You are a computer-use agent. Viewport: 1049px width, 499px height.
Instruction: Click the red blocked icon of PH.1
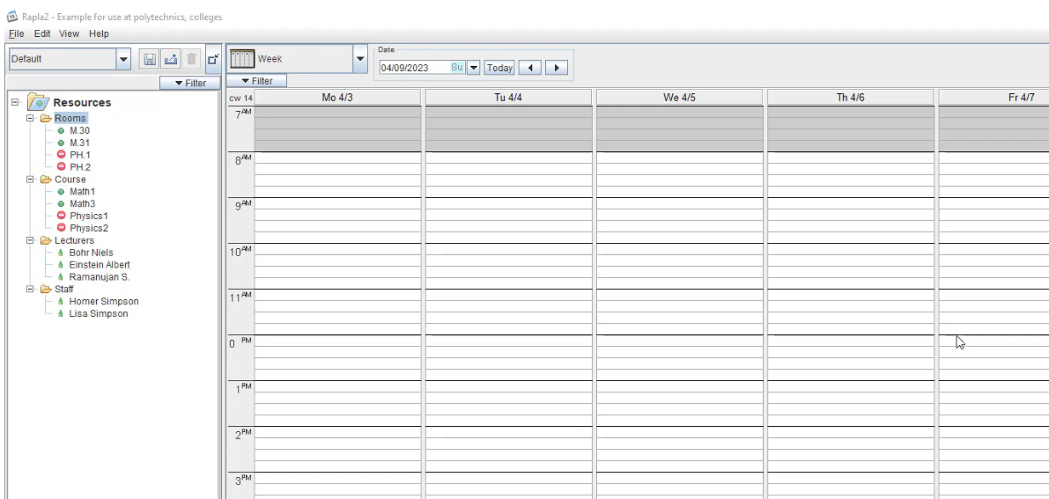click(61, 155)
